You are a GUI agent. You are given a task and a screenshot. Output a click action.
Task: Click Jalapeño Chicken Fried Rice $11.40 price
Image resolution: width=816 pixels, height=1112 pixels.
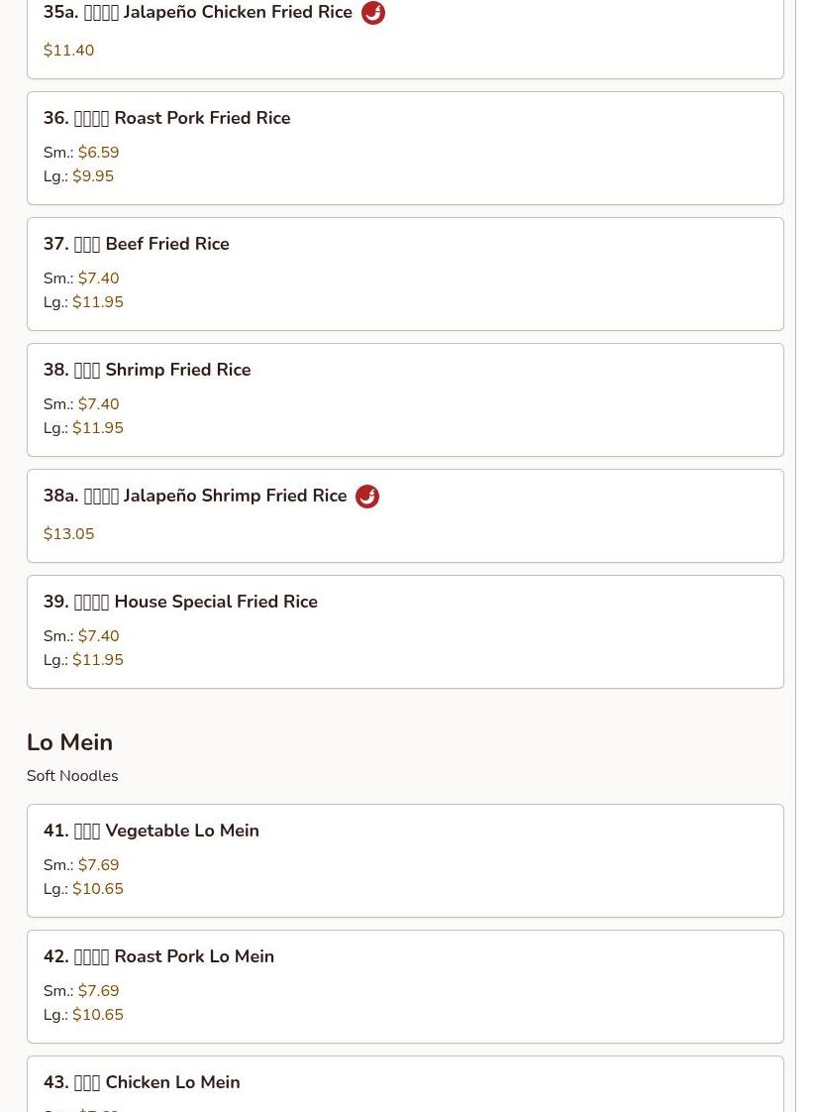tap(69, 51)
